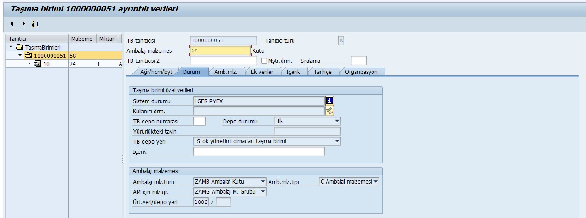Image resolution: width=586 pixels, height=218 pixels.
Task: Open the system status info icon
Action: (x=329, y=101)
